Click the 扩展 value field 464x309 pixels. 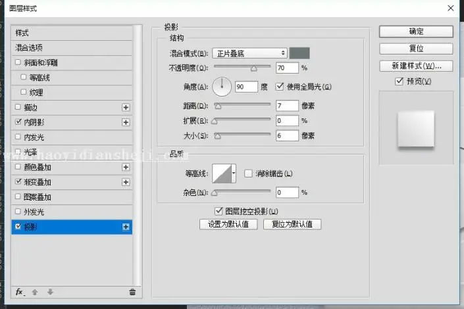pyautogui.click(x=287, y=121)
